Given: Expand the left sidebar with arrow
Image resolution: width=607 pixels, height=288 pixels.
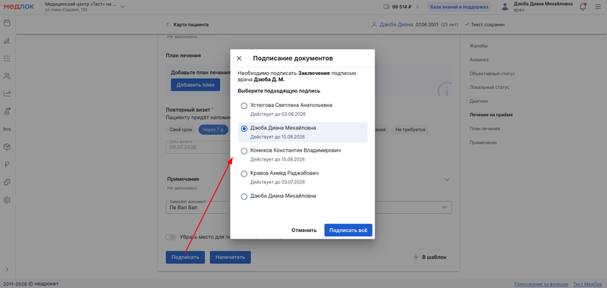Looking at the screenshot, I should pos(7,270).
